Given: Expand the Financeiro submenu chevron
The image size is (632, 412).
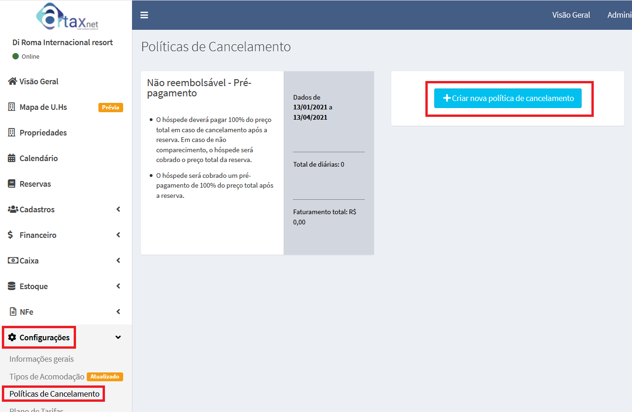Looking at the screenshot, I should [x=118, y=235].
